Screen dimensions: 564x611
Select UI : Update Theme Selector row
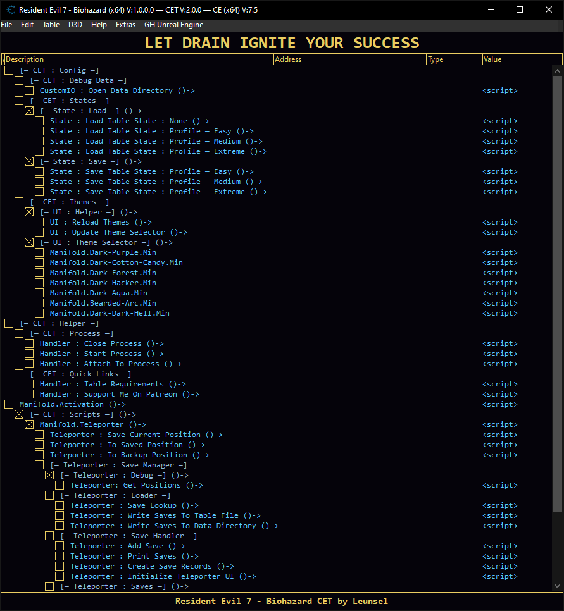pos(118,232)
